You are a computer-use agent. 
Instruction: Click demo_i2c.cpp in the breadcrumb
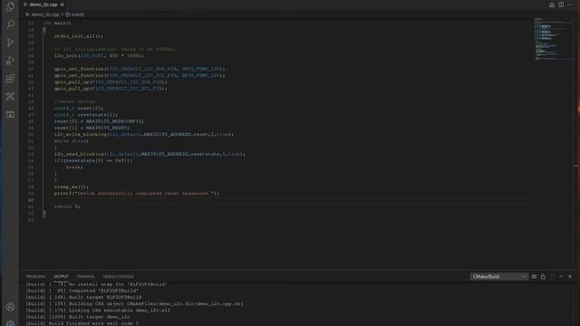[x=45, y=14]
